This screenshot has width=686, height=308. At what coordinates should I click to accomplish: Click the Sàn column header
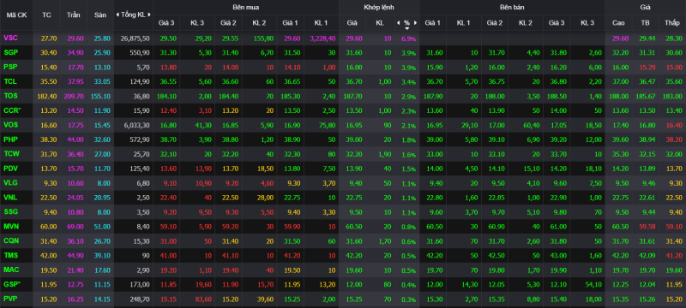(x=100, y=15)
